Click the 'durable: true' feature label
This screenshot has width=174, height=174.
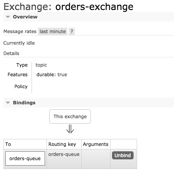click(x=52, y=75)
